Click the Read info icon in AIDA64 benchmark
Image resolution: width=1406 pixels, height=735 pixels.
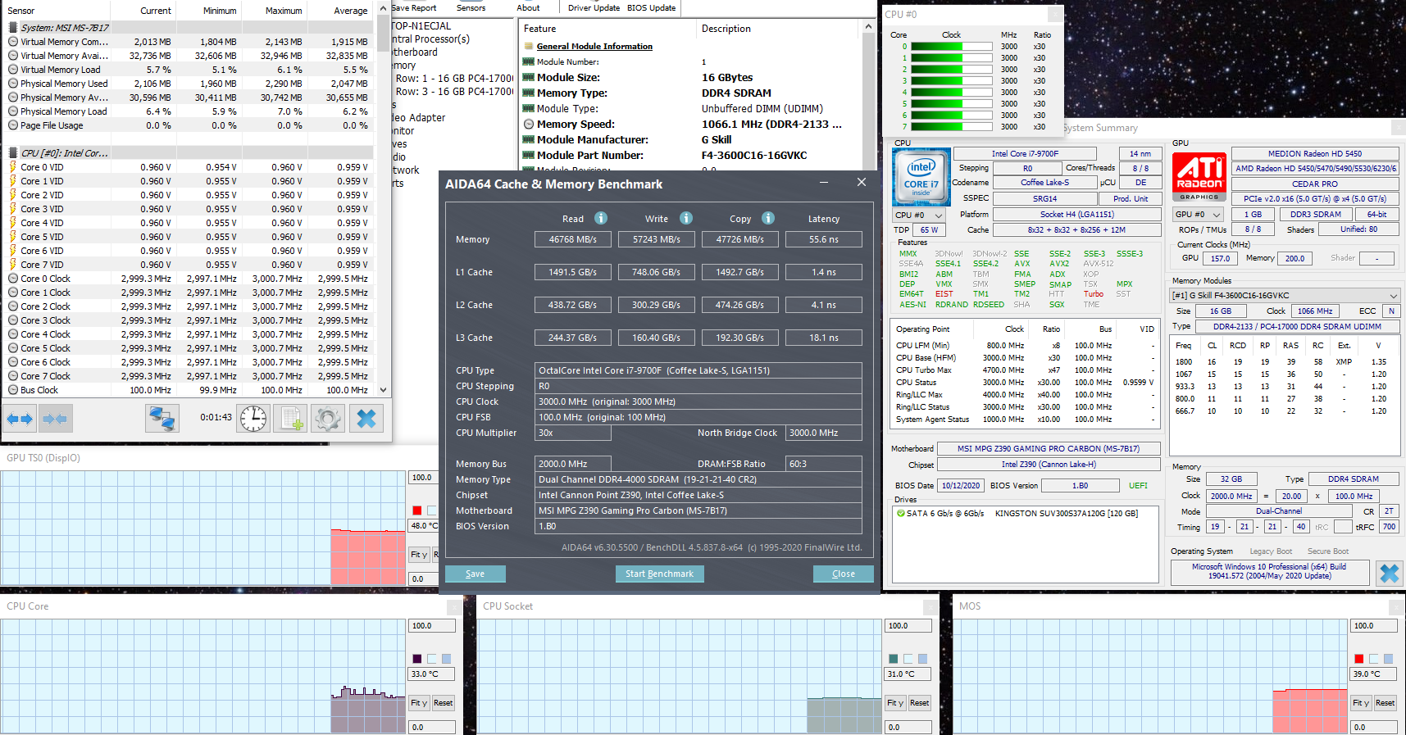tap(601, 218)
